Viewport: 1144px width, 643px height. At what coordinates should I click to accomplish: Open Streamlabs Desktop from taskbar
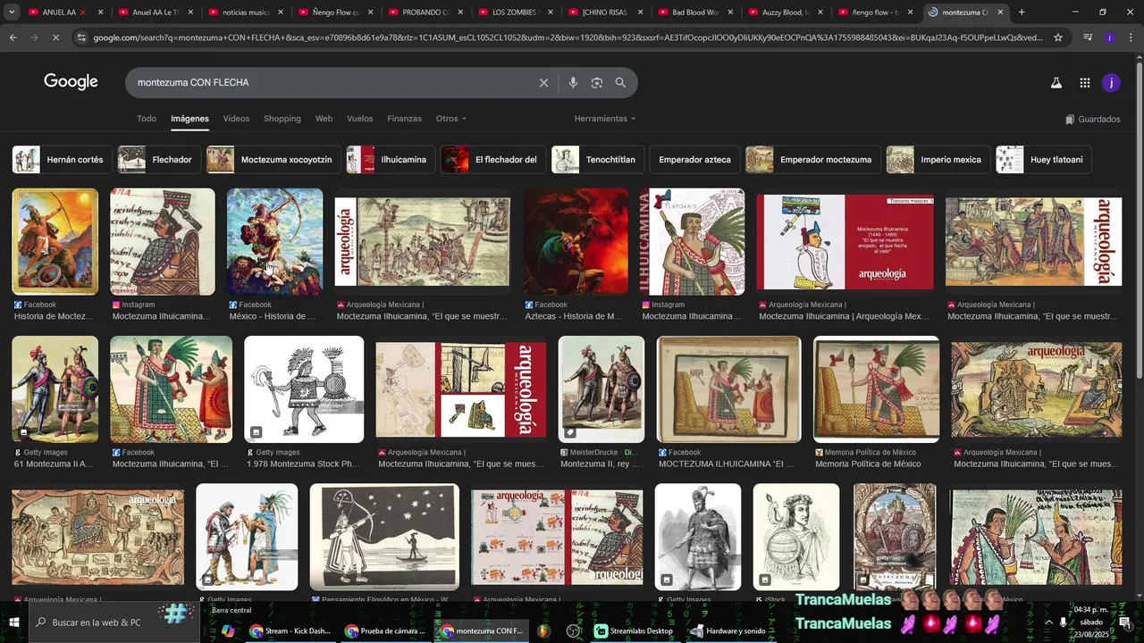click(x=634, y=630)
